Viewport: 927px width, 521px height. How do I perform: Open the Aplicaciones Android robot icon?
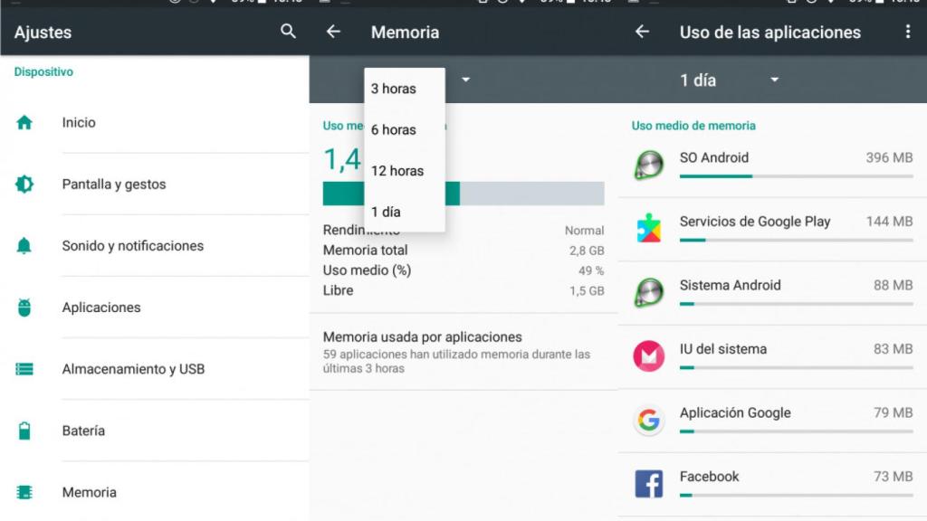[25, 307]
